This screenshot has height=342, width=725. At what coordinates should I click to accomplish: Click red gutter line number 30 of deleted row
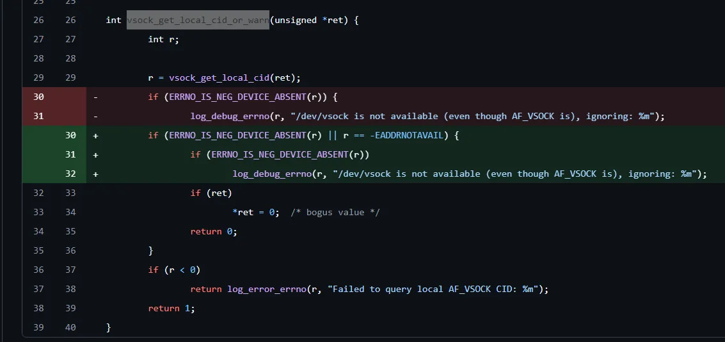(38, 97)
